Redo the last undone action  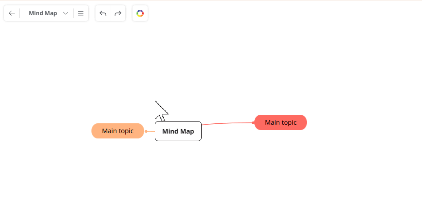(x=118, y=13)
